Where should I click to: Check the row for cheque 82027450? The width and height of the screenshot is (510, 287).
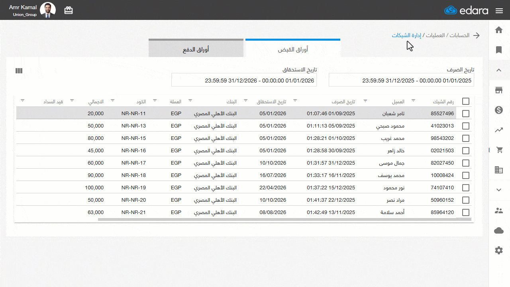466,163
